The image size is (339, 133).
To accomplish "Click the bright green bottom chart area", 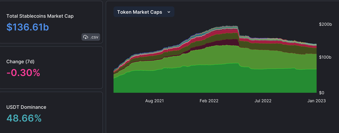I will pyautogui.click(x=187, y=80).
